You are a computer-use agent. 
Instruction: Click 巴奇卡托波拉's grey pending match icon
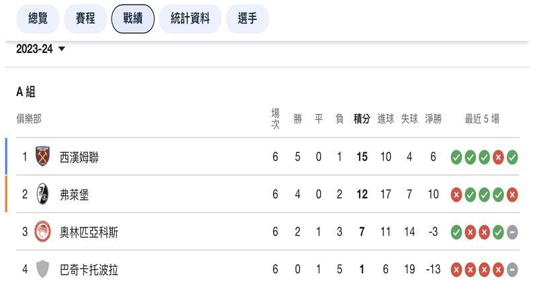(x=512, y=270)
